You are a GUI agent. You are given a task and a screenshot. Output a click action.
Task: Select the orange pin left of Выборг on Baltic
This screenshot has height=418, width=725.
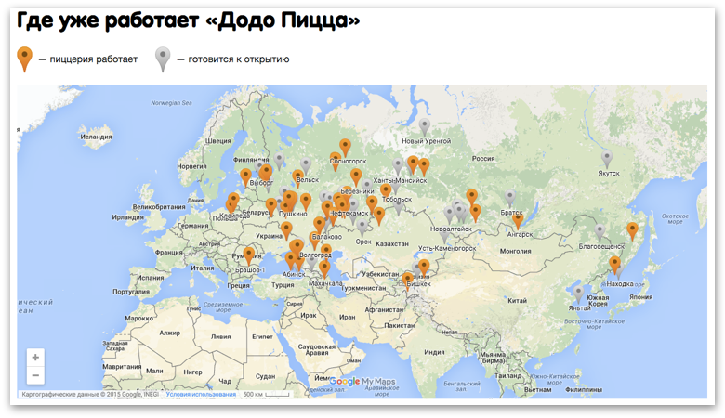pyautogui.click(x=245, y=176)
